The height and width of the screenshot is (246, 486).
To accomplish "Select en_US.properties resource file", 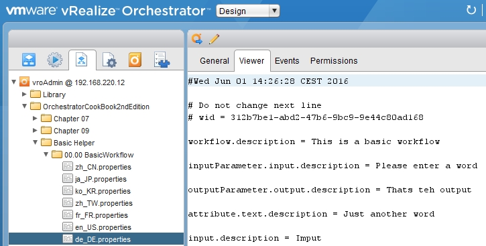I will [97, 227].
